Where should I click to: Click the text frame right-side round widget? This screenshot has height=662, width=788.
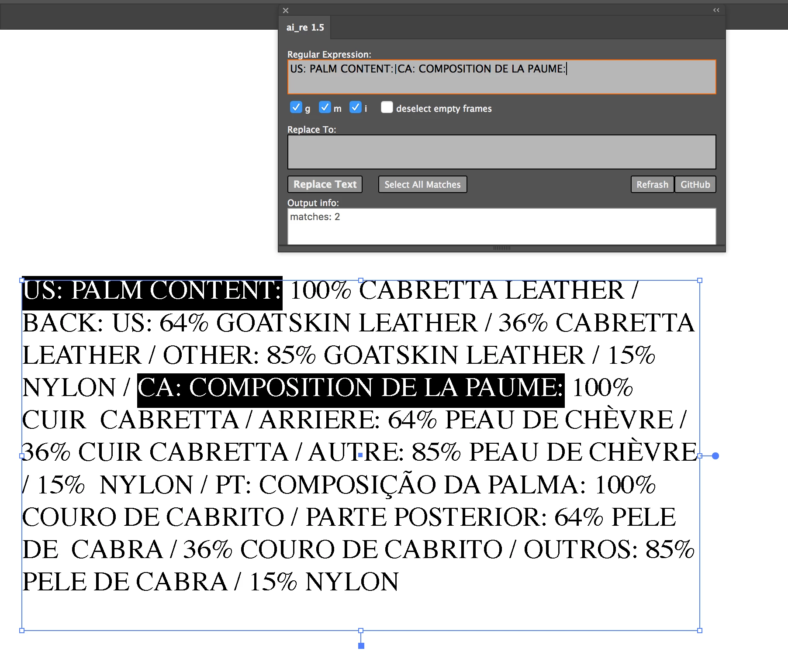(715, 456)
